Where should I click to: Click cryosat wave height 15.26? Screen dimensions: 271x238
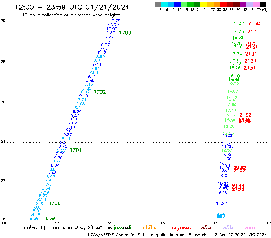[235, 68]
